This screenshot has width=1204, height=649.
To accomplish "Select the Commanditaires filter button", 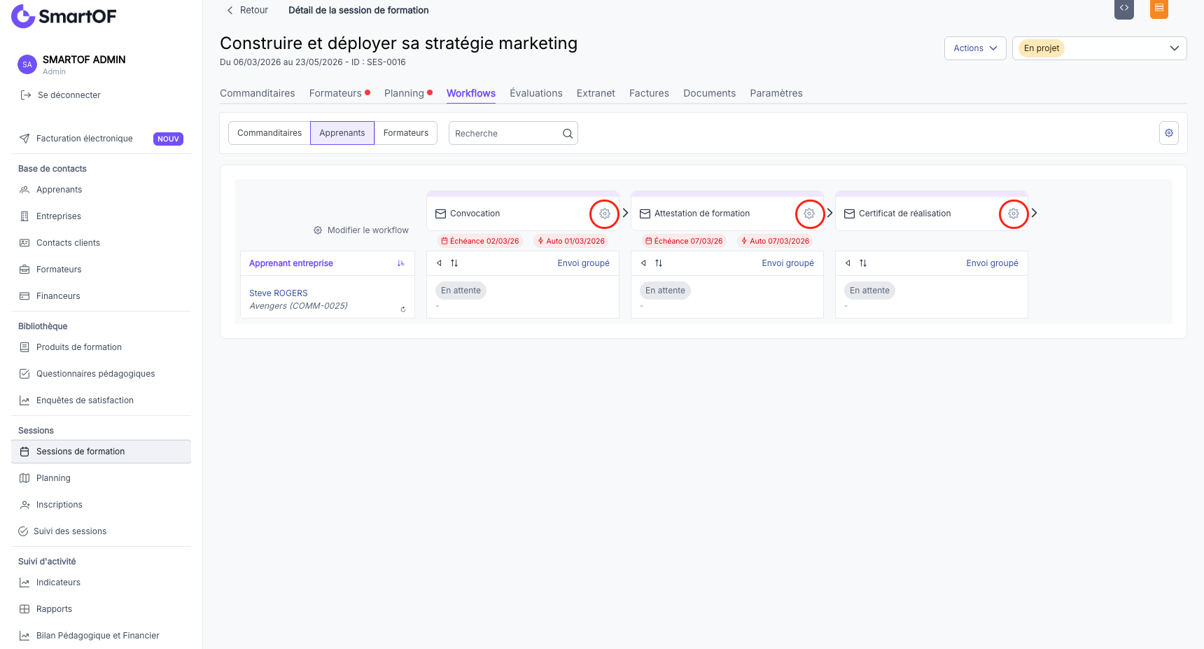I will point(269,133).
